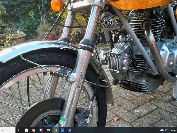Switch to the Google Chrome window
This screenshot has width=177, height=133.
tap(55, 130)
